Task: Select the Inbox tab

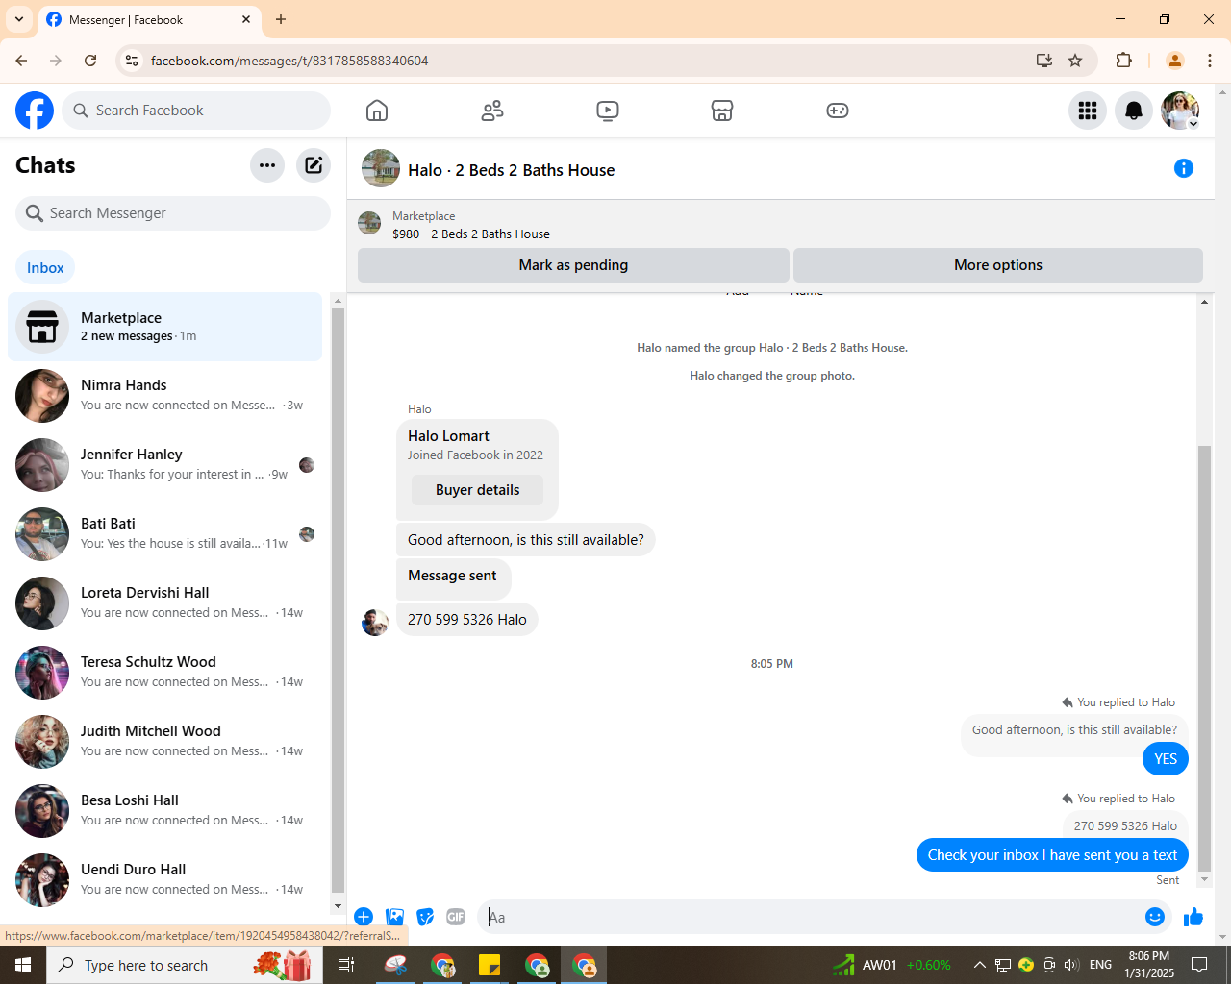Action: point(45,268)
